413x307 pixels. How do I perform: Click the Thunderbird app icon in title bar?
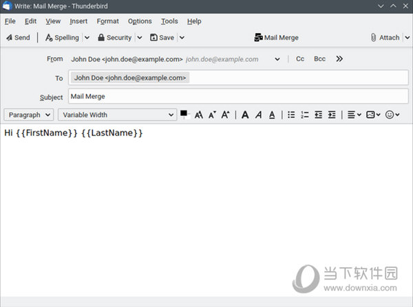(7, 6)
